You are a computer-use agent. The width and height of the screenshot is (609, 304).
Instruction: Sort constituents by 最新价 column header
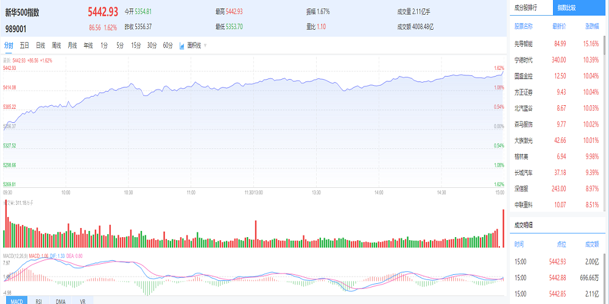[x=559, y=26]
